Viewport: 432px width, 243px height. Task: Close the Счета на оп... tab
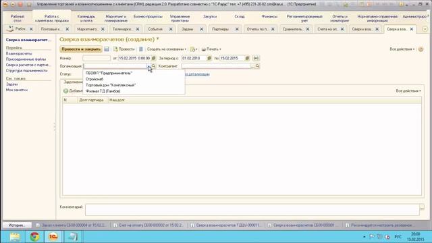(342, 29)
